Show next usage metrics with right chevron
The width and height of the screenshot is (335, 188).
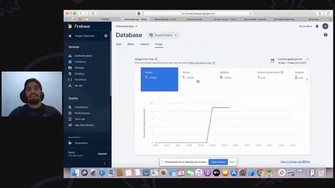(307, 79)
